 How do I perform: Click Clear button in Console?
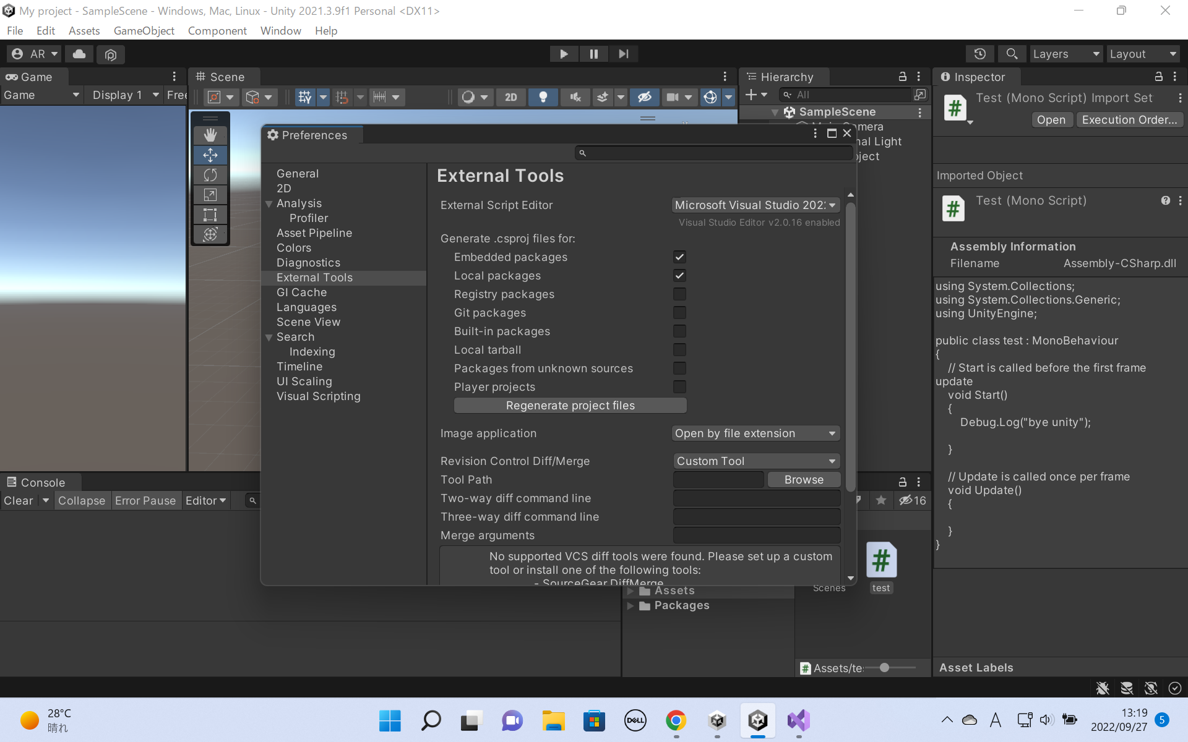19,500
